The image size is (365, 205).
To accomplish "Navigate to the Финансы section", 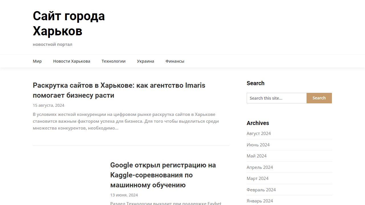I will tap(175, 61).
